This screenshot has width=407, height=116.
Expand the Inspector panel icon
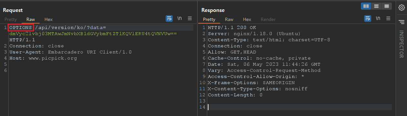tap(402, 22)
